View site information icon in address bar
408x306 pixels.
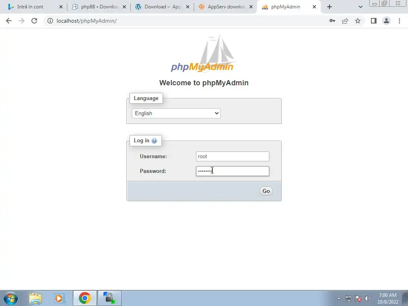(50, 21)
